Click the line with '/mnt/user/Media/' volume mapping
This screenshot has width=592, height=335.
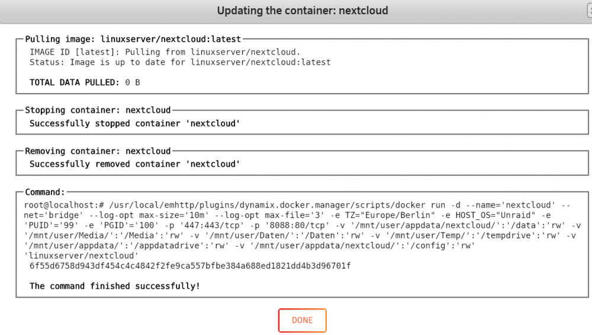tap(300, 235)
